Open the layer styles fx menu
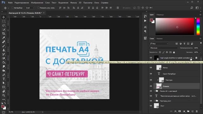Image resolution: width=203 pixels, height=114 pixels. (175, 111)
